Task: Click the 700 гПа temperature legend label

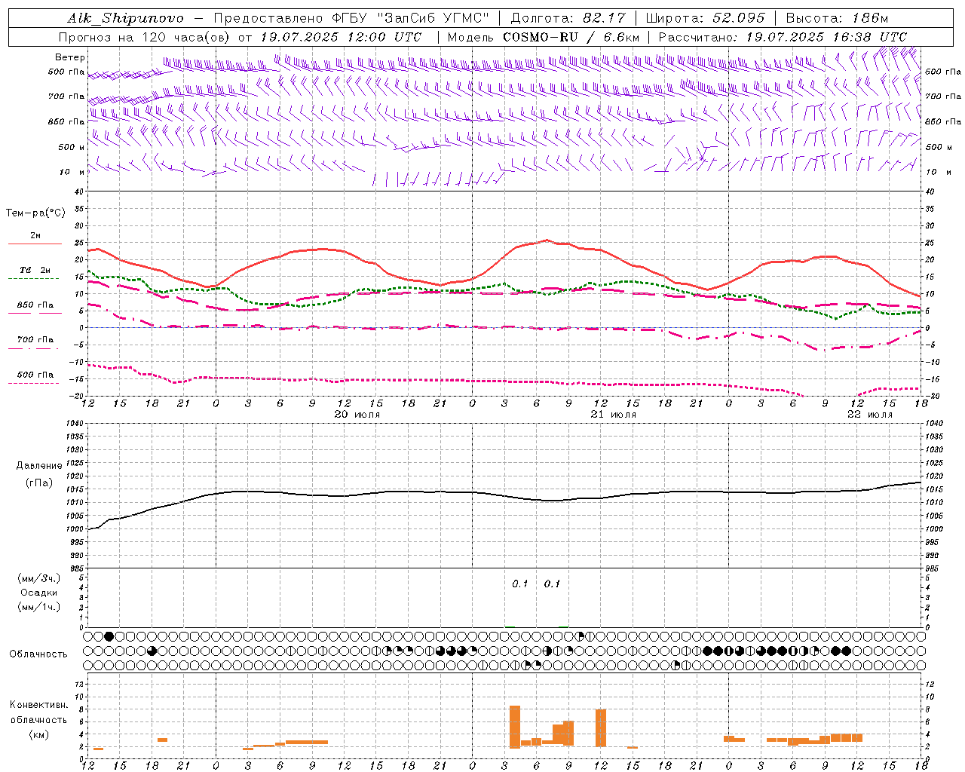Action: [35, 339]
